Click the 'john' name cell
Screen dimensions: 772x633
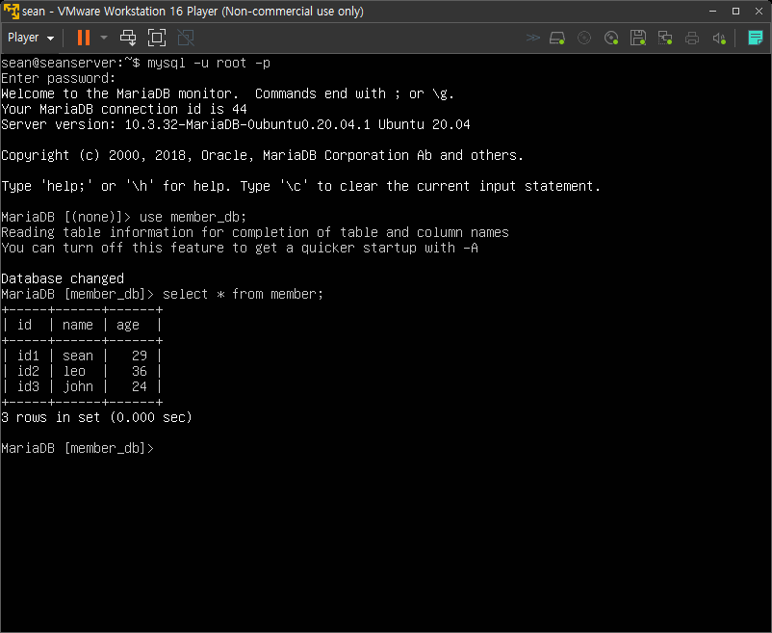click(78, 386)
